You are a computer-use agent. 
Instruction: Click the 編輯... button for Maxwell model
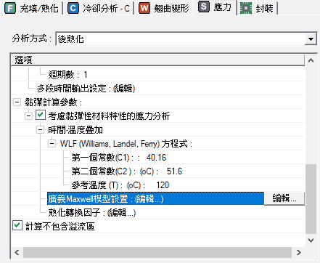(x=284, y=198)
